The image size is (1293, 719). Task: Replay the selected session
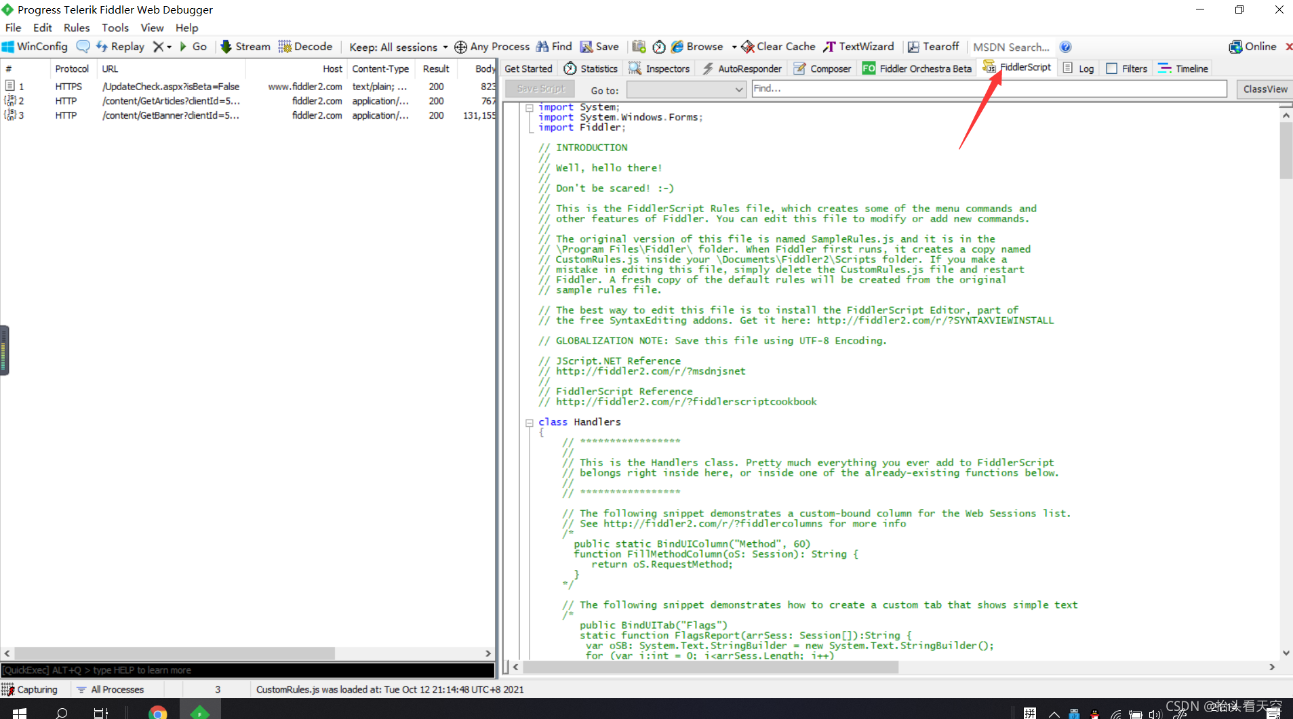(121, 46)
